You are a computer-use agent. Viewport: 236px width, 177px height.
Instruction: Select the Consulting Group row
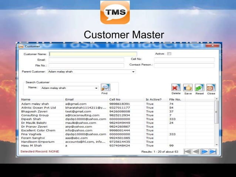pos(117,115)
